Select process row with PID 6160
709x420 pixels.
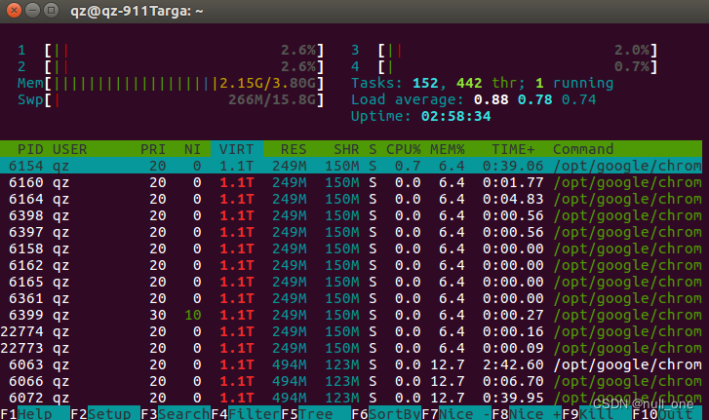click(x=351, y=182)
